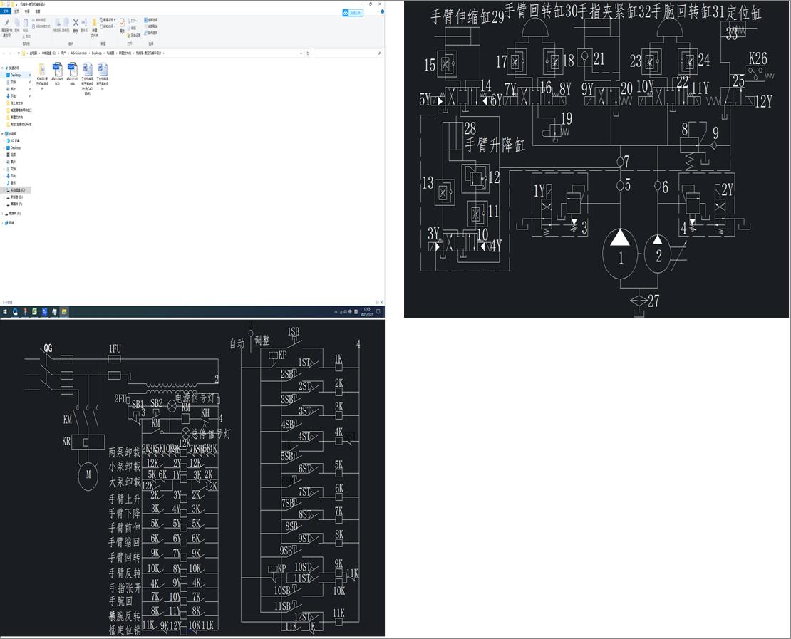Expand the 本地磁盘 (C:) node in the sidebar
The width and height of the screenshot is (791, 639).
(4, 190)
